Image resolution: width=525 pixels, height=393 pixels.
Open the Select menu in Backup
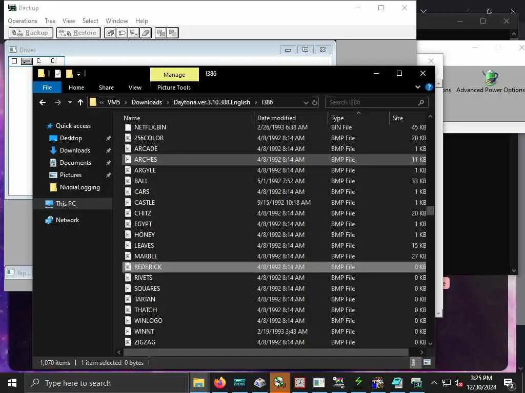click(x=90, y=20)
